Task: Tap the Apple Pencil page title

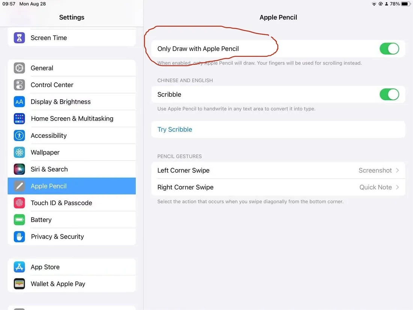Action: [278, 17]
